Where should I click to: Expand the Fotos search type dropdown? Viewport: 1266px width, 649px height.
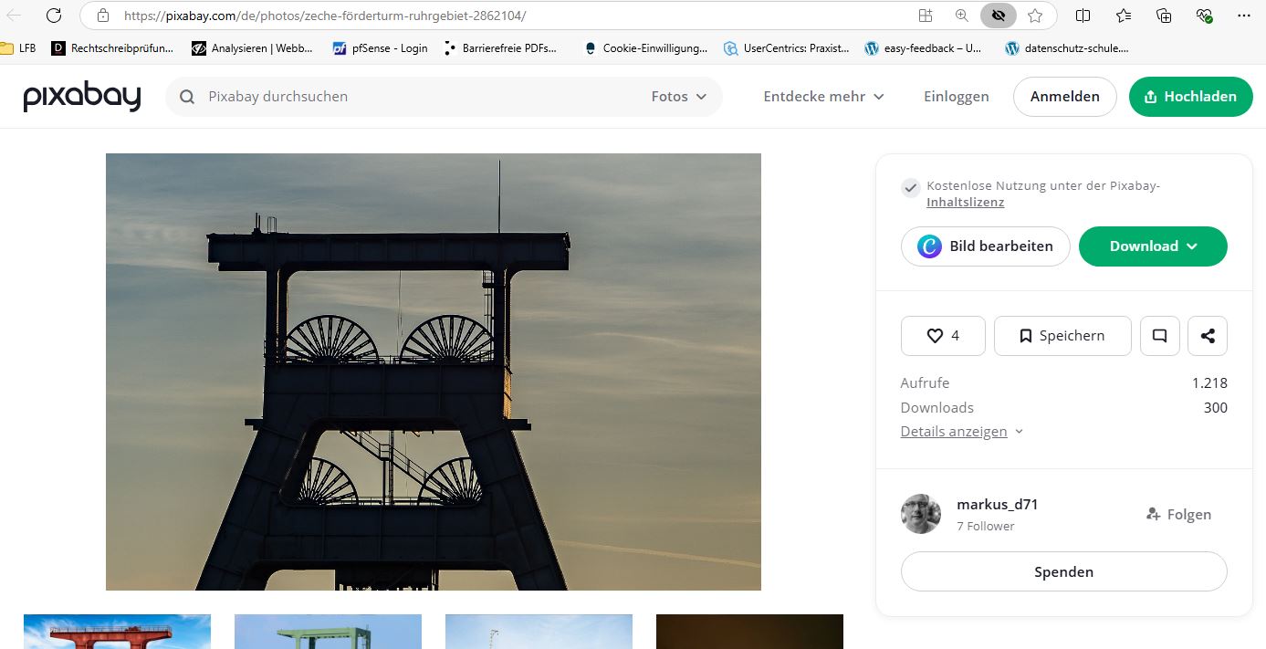(x=679, y=97)
